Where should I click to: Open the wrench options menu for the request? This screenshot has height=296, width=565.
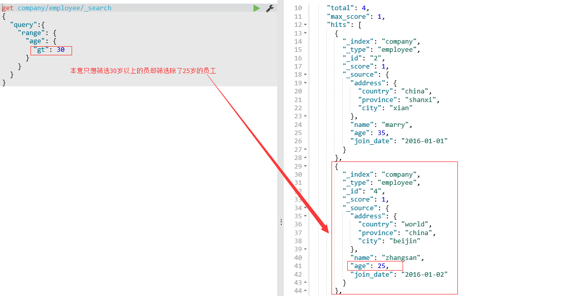click(x=270, y=8)
